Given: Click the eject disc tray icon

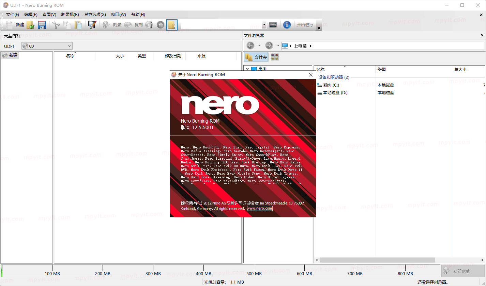Looking at the screenshot, I should [x=161, y=24].
